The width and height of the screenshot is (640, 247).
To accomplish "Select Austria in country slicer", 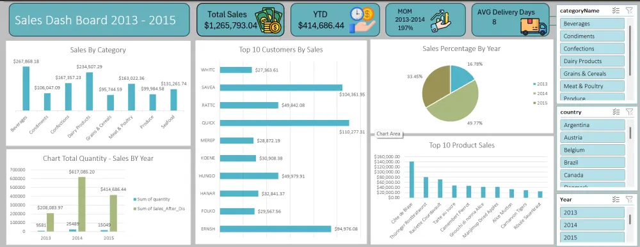I will pos(592,137).
